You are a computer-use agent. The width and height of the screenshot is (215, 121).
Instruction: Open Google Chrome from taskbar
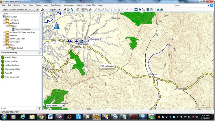click(x=41, y=117)
